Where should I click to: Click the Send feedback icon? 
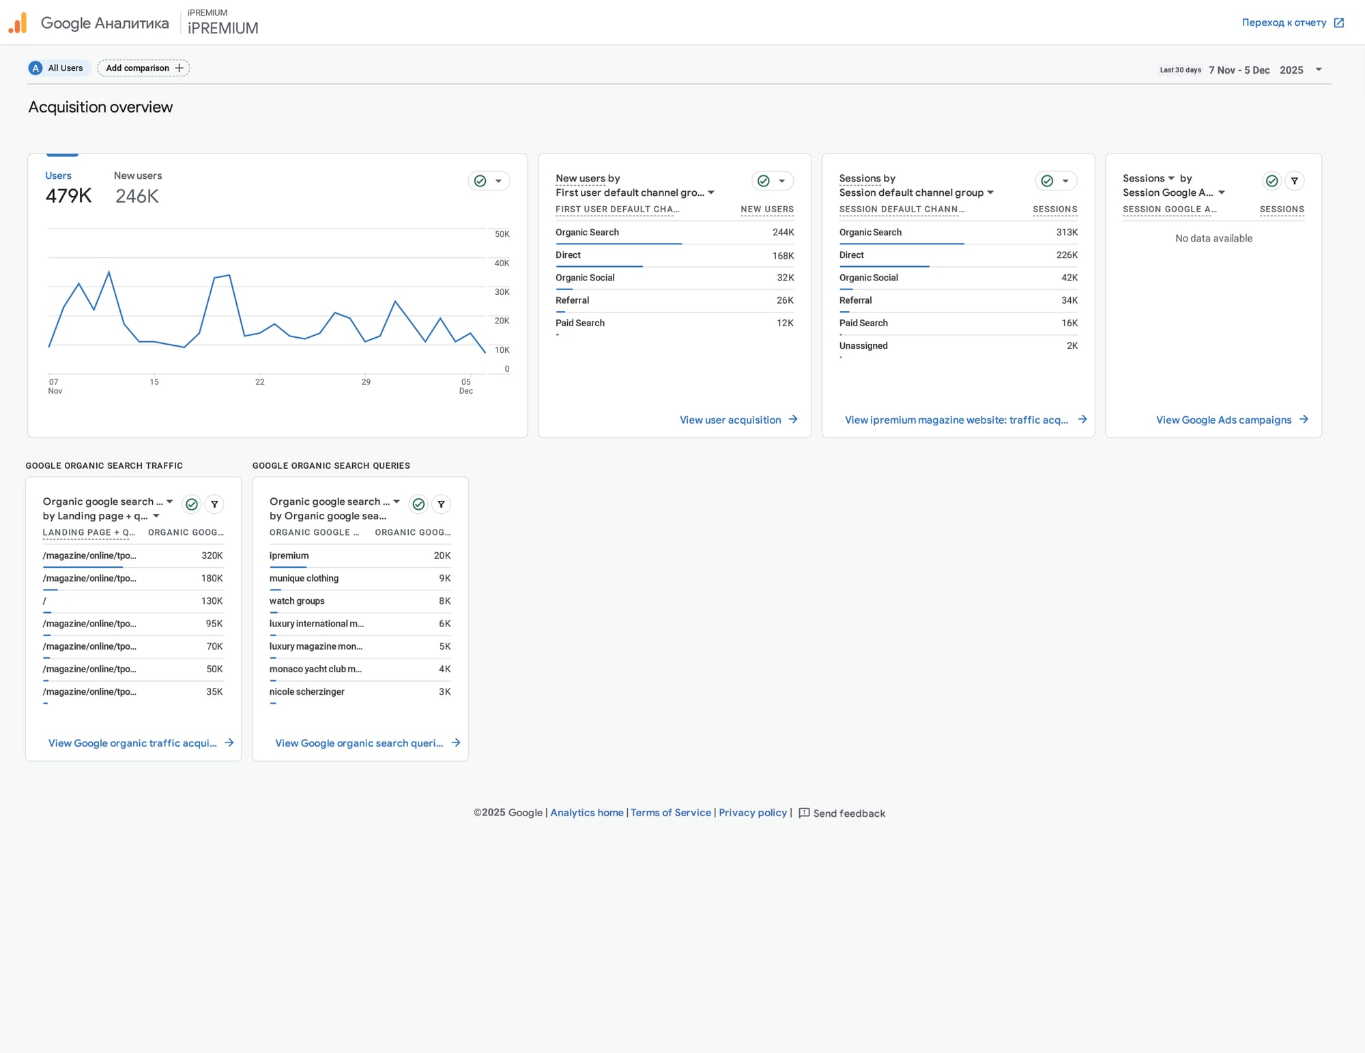pos(804,813)
